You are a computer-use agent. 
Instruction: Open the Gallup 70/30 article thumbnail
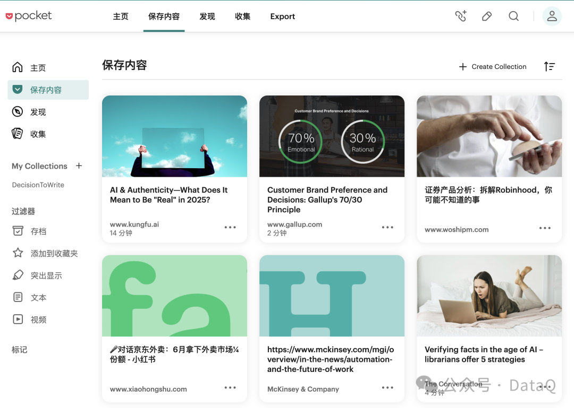(x=332, y=136)
